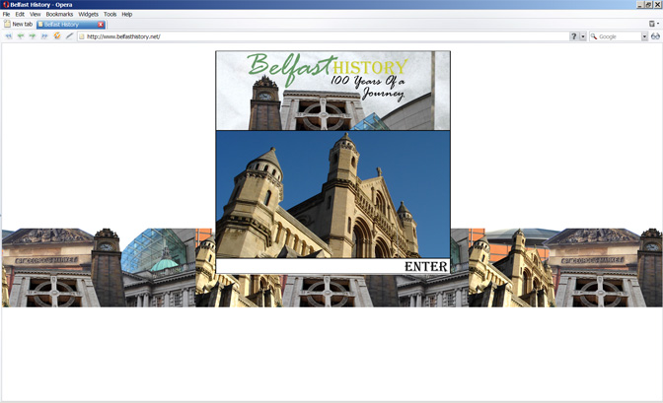Expand the address bar history dropdown

click(x=583, y=36)
